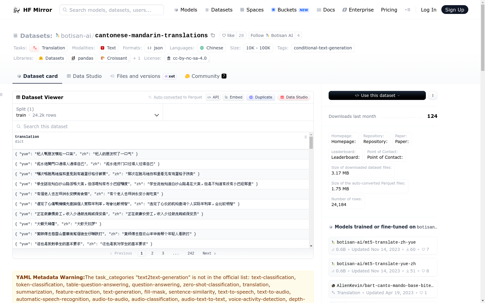The image size is (485, 303).
Task: Expand the + 1 more libraries
Action: coord(137,58)
